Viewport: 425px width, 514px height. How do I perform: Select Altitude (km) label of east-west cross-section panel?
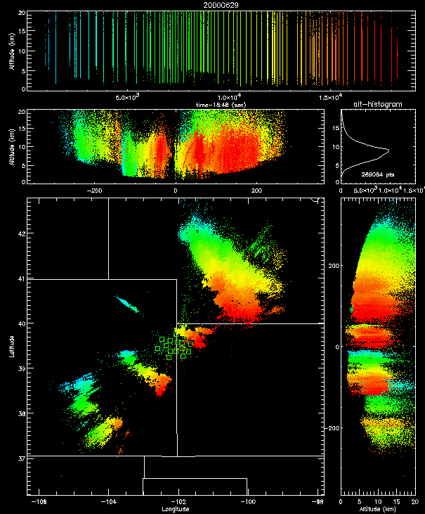12,147
